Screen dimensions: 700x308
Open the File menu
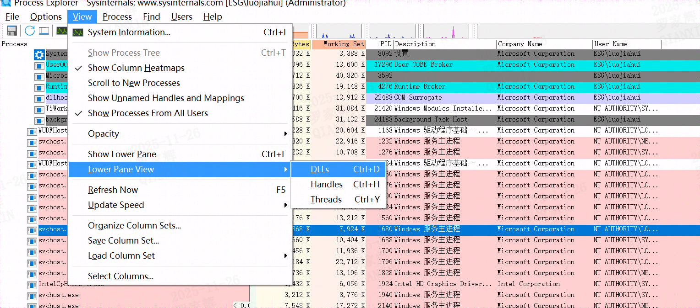12,17
